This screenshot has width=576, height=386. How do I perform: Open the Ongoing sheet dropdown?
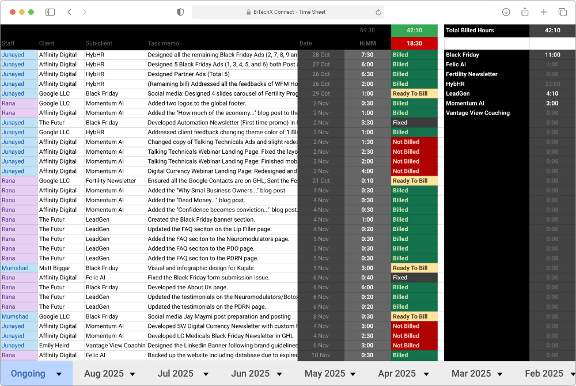(59, 373)
